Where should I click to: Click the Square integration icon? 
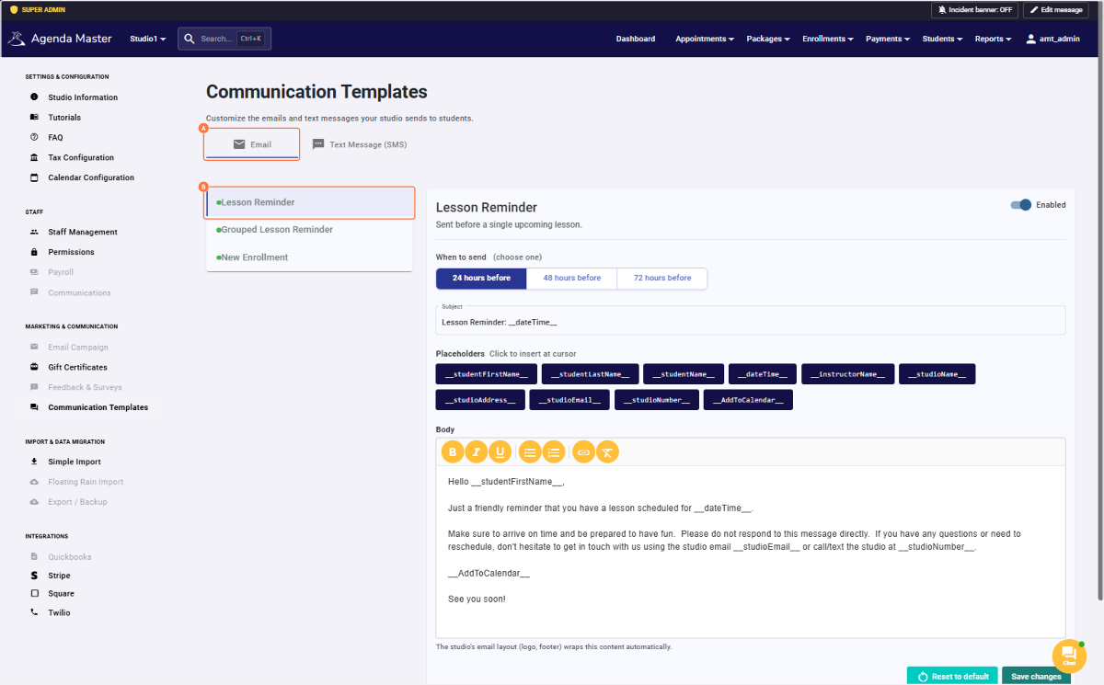pos(34,594)
